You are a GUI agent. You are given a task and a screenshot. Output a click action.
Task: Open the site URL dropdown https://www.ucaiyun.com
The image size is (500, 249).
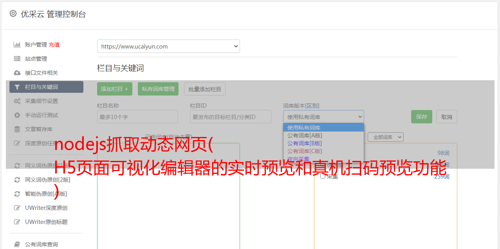(168, 46)
